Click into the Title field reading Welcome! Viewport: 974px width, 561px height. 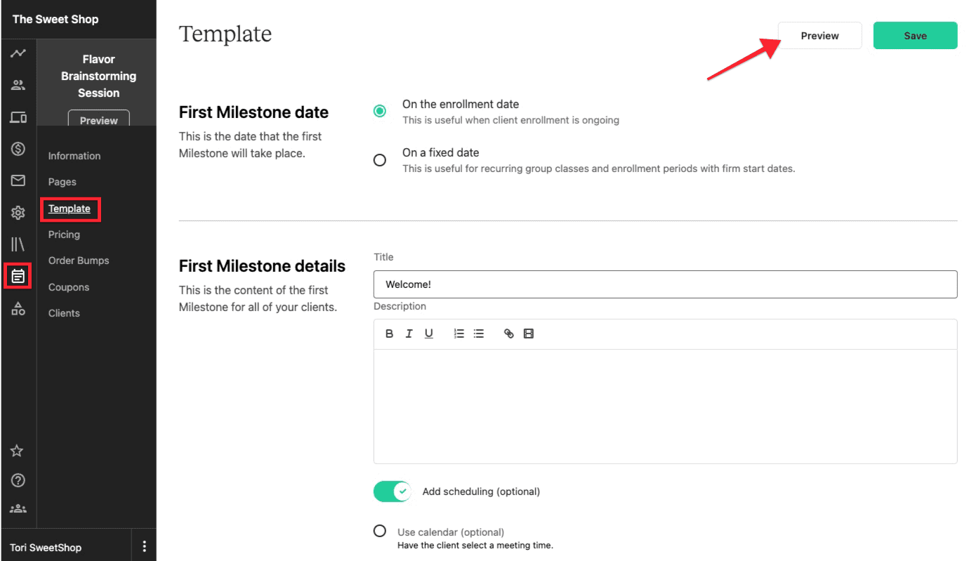click(665, 284)
